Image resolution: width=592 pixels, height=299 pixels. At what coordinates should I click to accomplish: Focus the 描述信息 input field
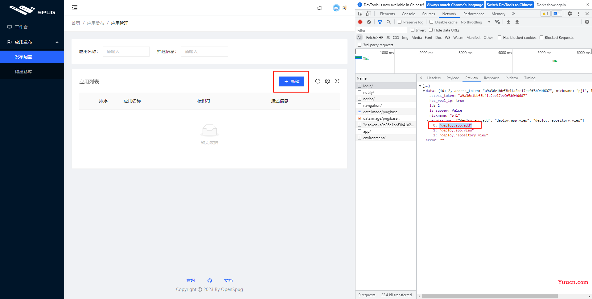point(204,52)
